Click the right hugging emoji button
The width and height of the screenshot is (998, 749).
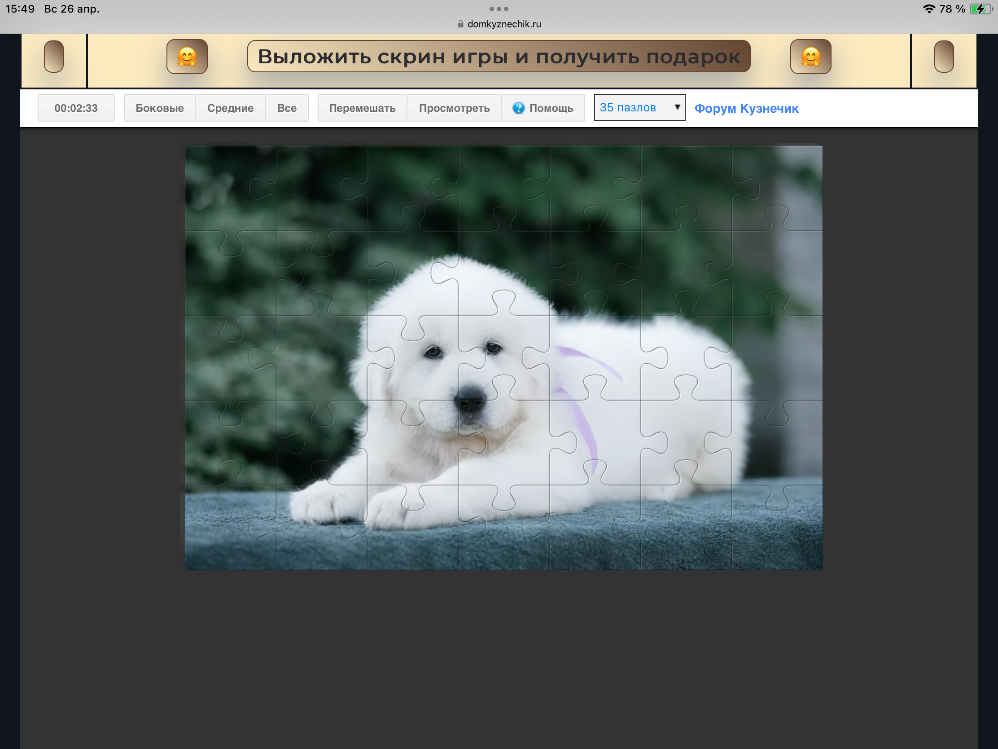(x=810, y=57)
